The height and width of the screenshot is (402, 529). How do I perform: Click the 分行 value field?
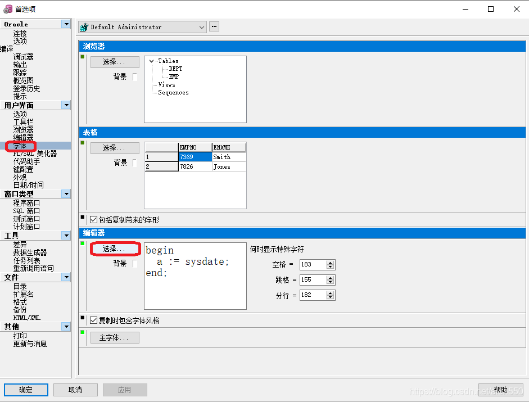click(x=313, y=295)
